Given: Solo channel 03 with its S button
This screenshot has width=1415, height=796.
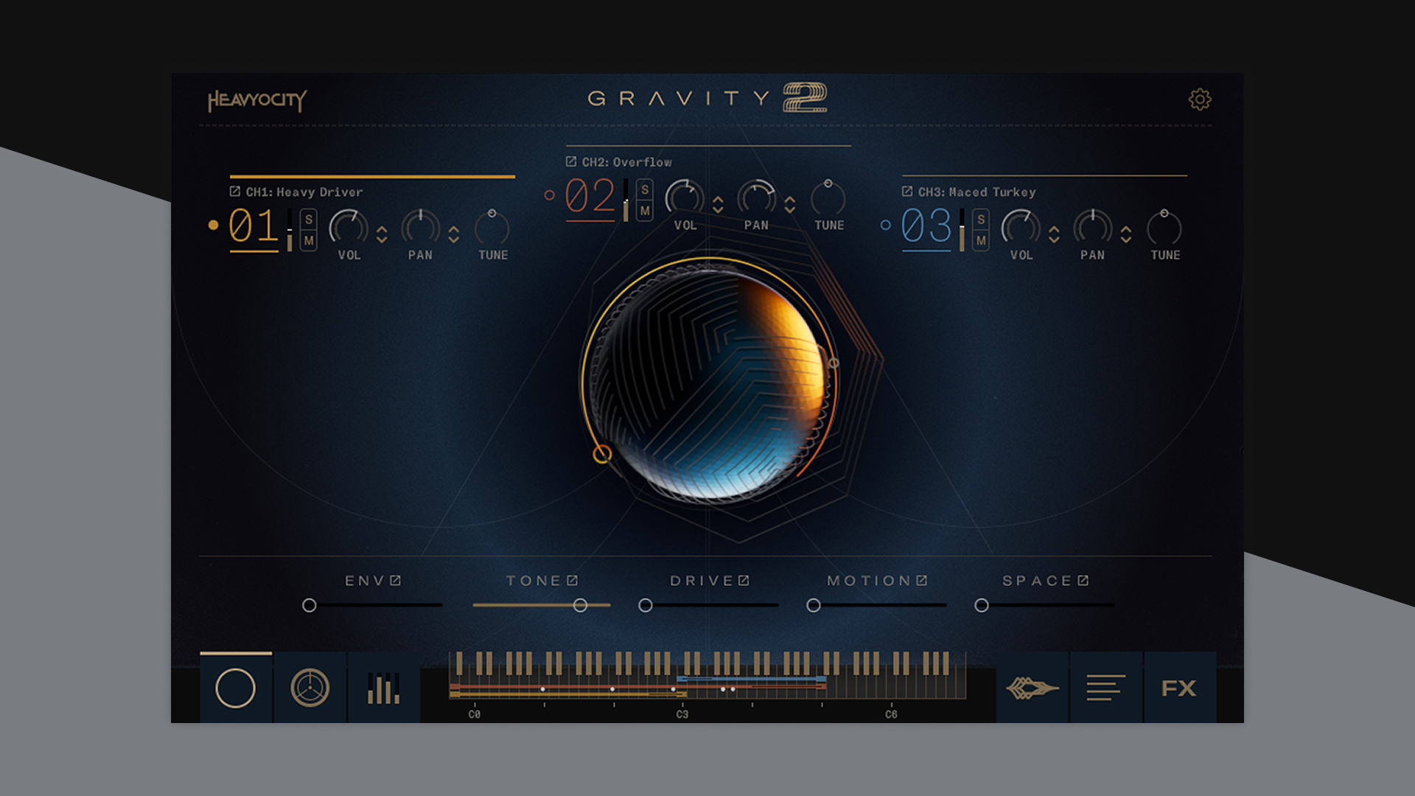Looking at the screenshot, I should click(x=980, y=220).
